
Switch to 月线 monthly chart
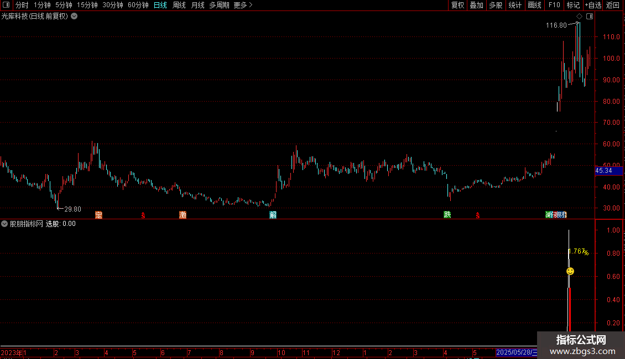(197, 5)
